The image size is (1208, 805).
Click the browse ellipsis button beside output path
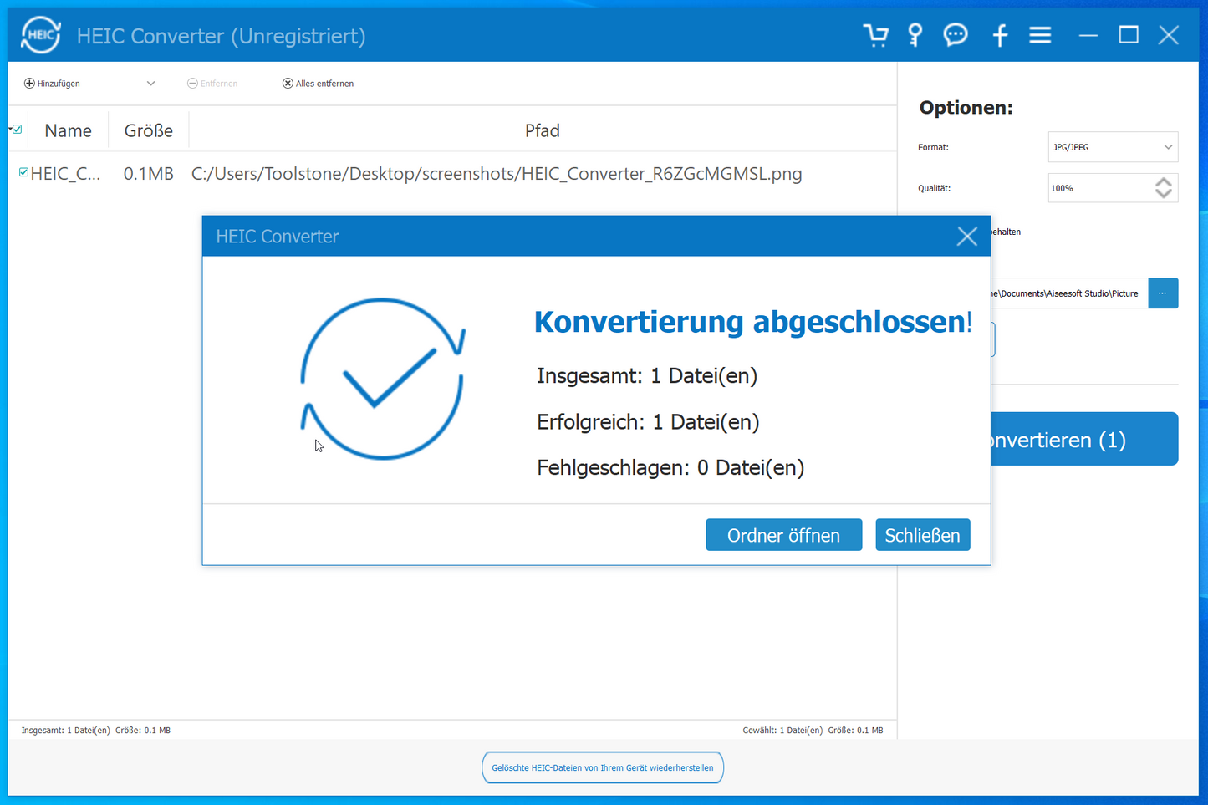(x=1163, y=293)
